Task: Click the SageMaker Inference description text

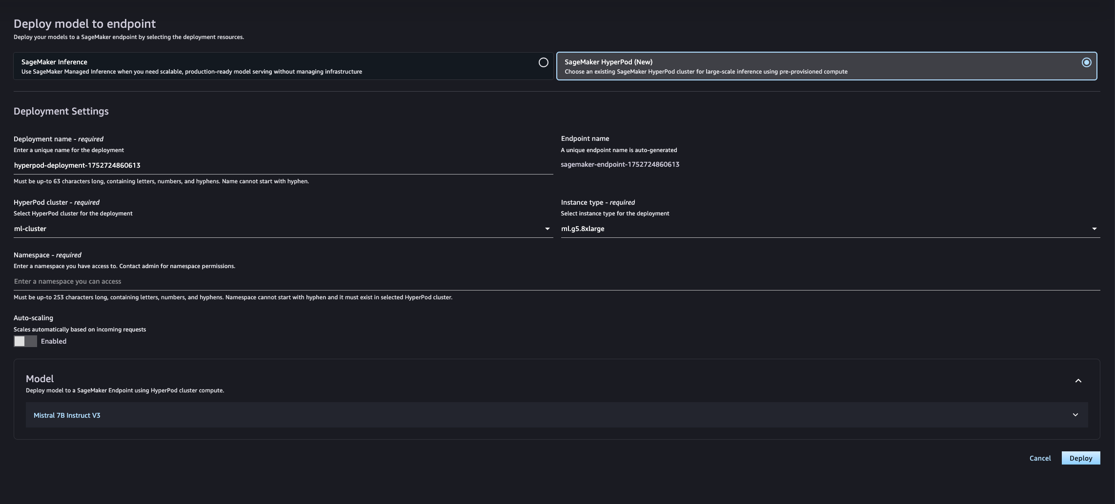Action: (x=191, y=72)
